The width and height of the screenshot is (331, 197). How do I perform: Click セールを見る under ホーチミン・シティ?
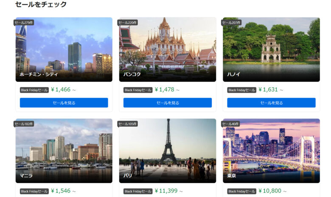64,103
